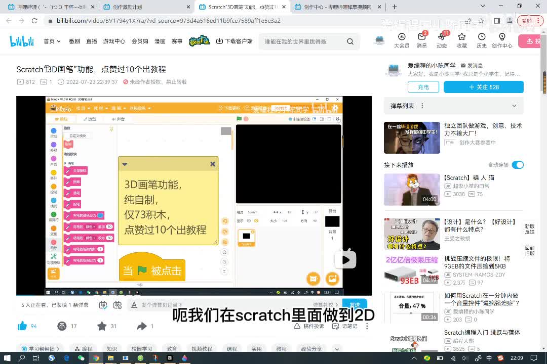Image resolution: width=547 pixels, height=364 pixels.
Task: Click the bilibili logo
Action: (x=22, y=41)
